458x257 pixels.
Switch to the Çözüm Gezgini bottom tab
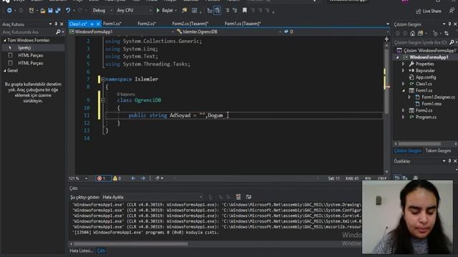[408, 151]
